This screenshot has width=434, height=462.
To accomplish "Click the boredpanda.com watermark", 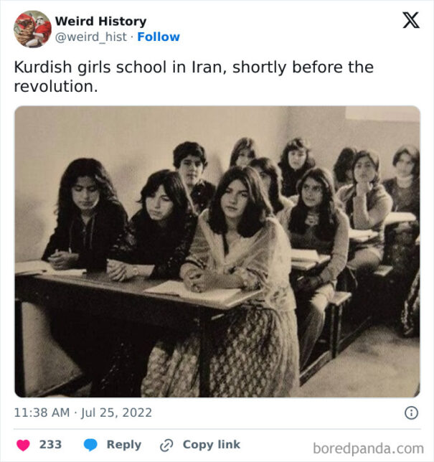I will coord(368,449).
